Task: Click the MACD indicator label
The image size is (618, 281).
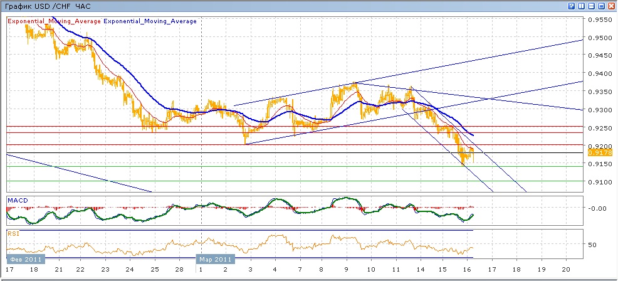Action: (16, 201)
